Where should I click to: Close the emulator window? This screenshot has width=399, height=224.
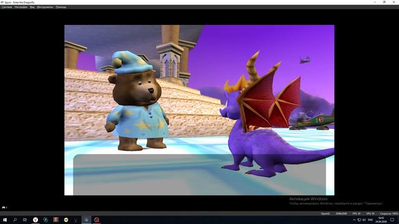coord(393,2)
